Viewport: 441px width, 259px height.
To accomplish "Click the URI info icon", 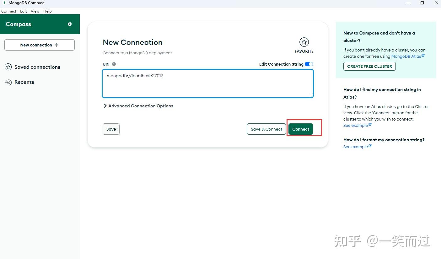I will (114, 64).
